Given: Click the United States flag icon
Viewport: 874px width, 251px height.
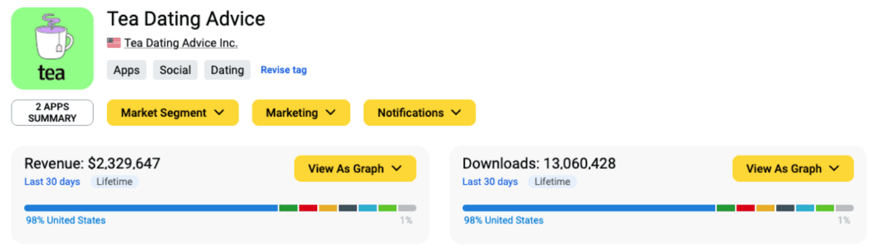Looking at the screenshot, I should [114, 43].
